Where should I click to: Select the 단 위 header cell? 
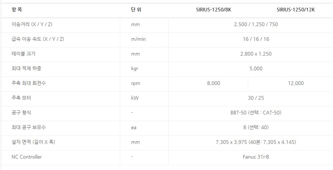(x=136, y=10)
